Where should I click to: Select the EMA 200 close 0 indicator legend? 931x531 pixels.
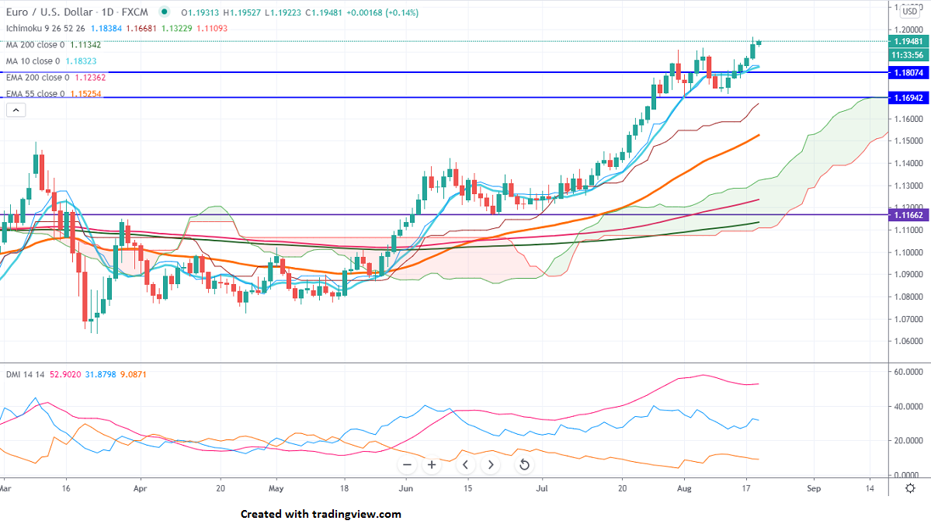tap(38, 77)
